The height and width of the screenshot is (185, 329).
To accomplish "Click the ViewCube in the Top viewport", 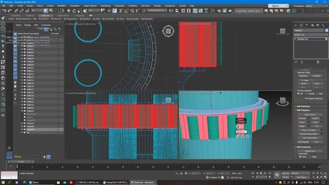I will [168, 31].
